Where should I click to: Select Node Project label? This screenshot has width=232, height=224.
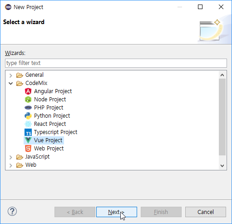coord(50,100)
